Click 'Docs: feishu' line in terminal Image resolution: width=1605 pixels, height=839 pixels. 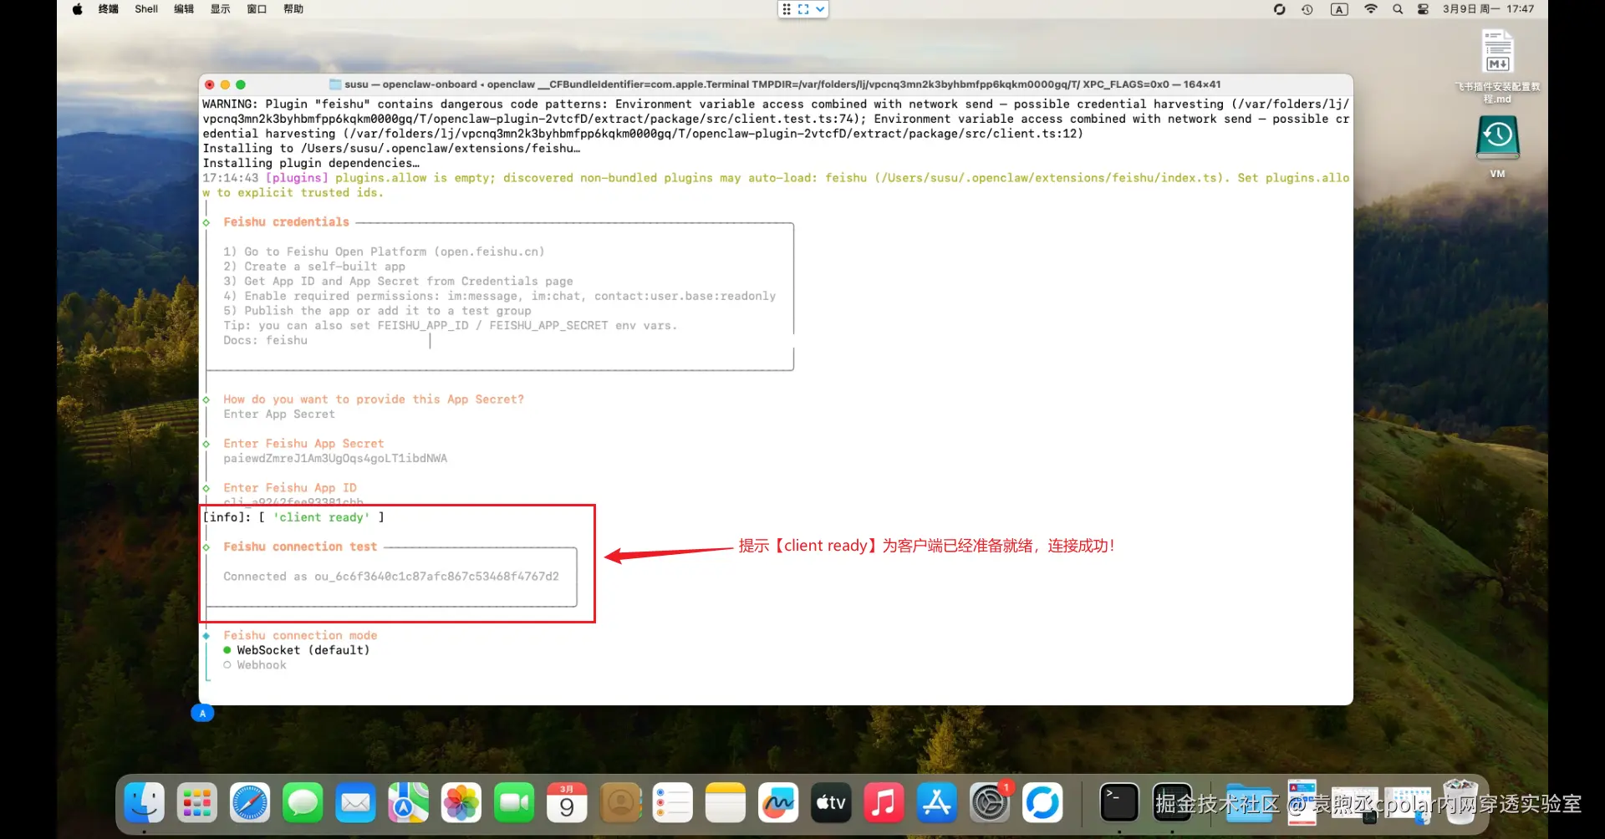pyautogui.click(x=265, y=340)
